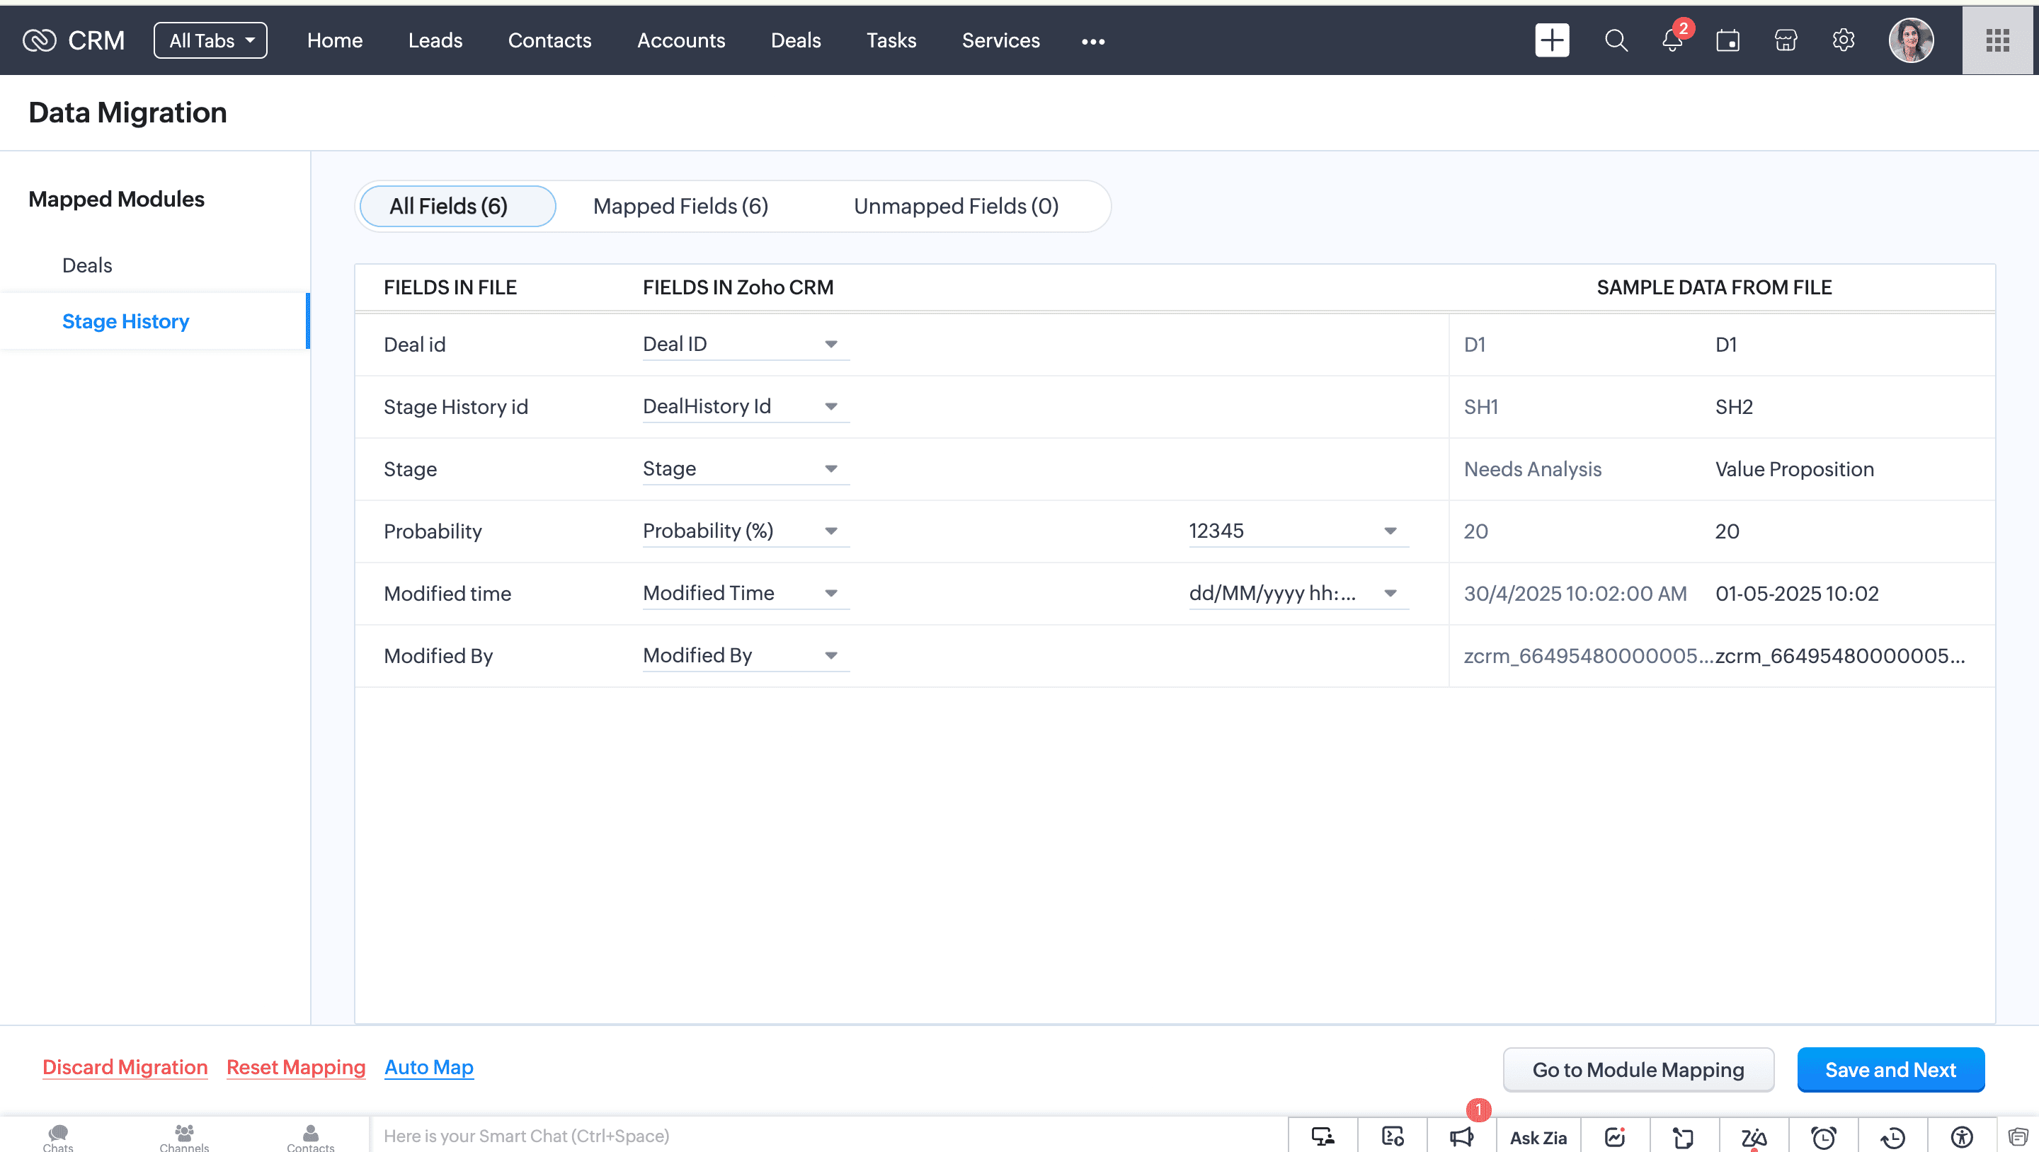
Task: Open the marketplace store icon
Action: click(x=1786, y=40)
